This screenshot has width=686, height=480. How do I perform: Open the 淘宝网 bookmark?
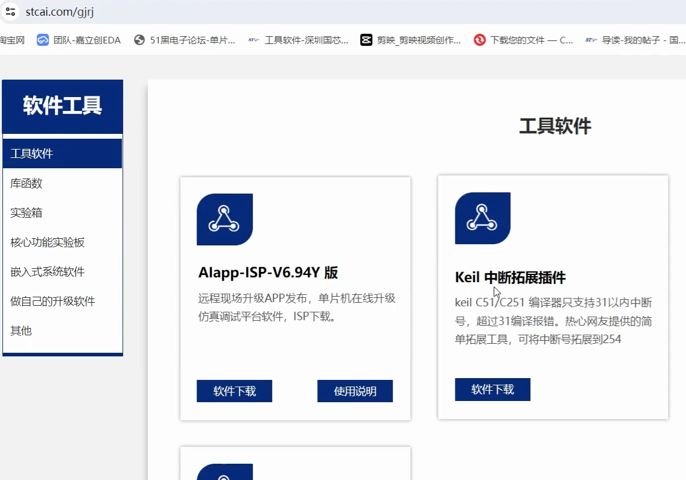[x=12, y=40]
